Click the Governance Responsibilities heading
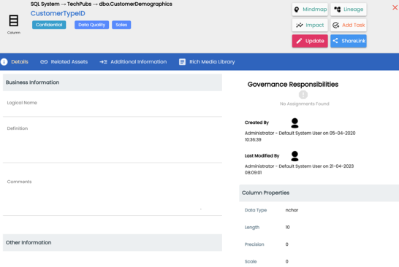 tap(293, 85)
